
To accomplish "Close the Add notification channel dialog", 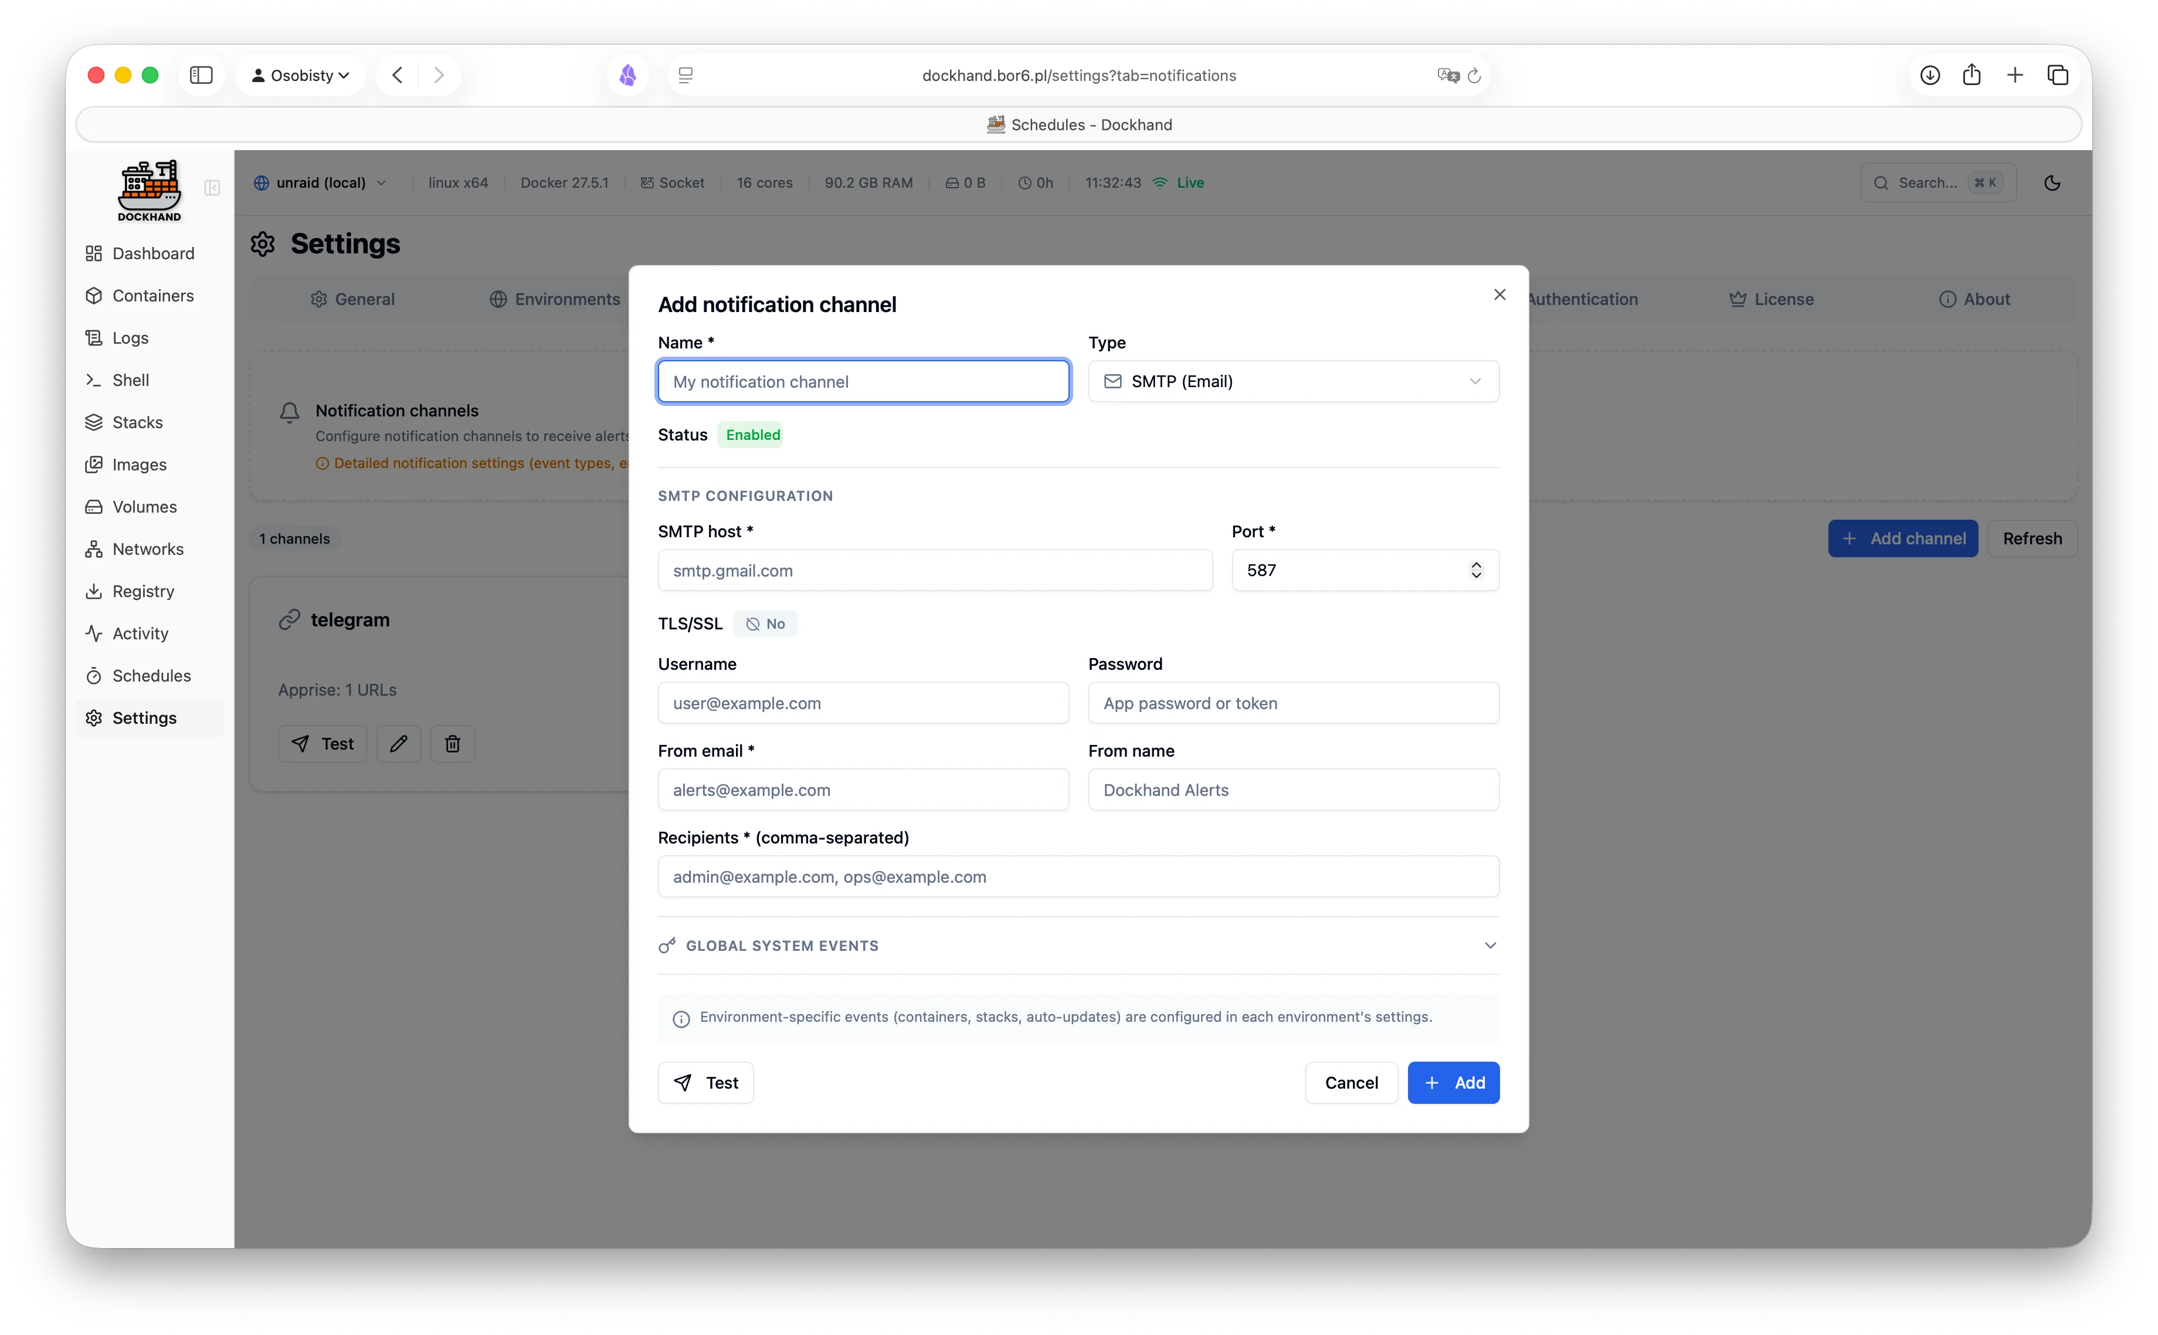I will click(1499, 295).
